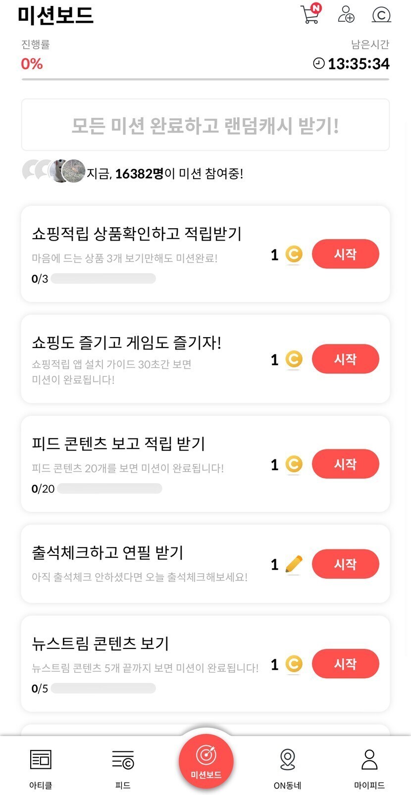Click the coin icon for 쇼핑적립 mission
Screen dimensions: 411x795
294,254
